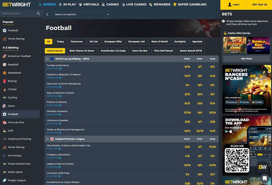Select the Today filter
Image resolution: width=272 pixels, height=185 pixels.
point(60,42)
